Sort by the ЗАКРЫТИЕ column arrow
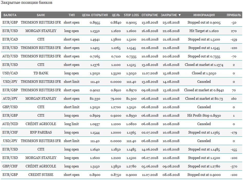Image resolution: width=243 pixels, height=180 pixels. coord(180,15)
